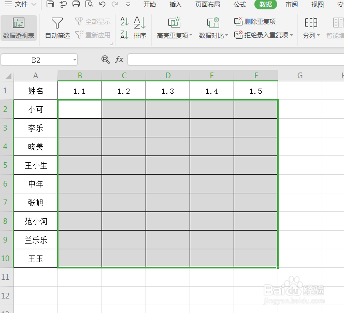Click the cell containing 李乐
Screen dimensions: 344x313
(x=36, y=128)
